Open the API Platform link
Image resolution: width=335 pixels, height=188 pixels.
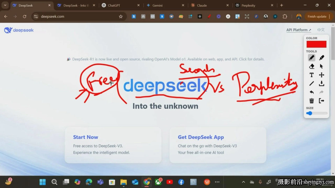tap(299, 30)
